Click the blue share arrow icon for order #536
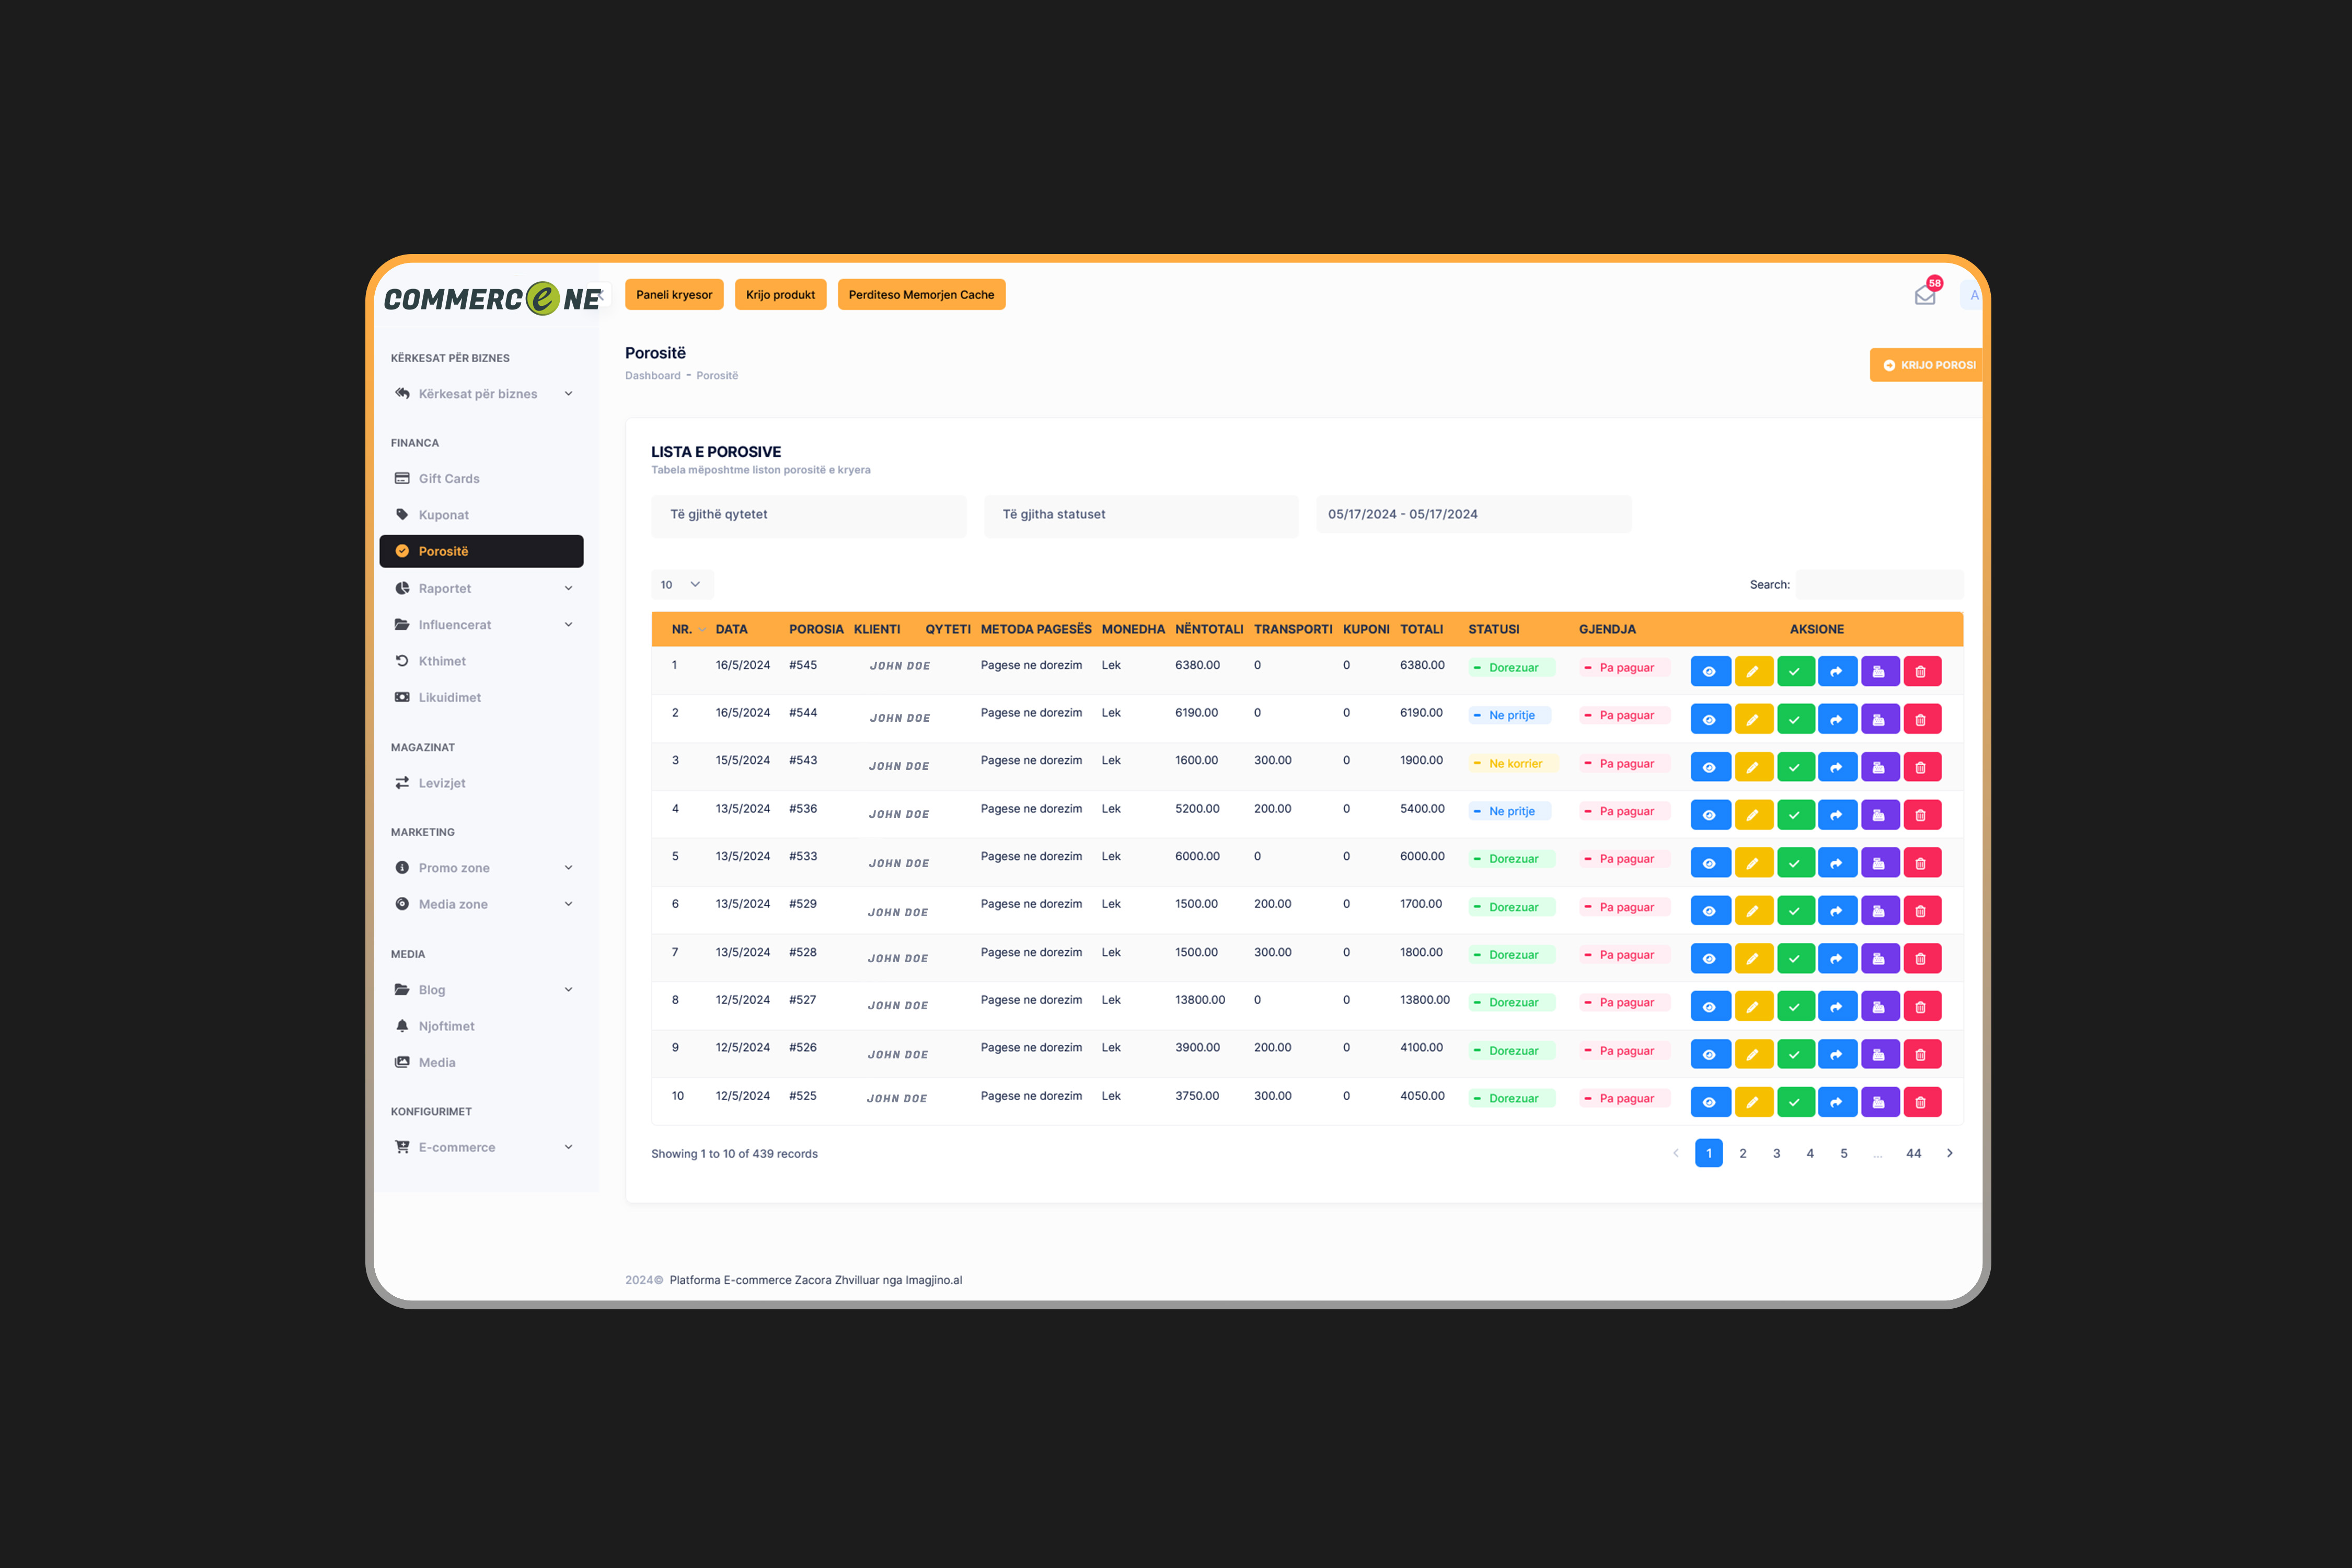2352x1568 pixels. [x=1837, y=815]
